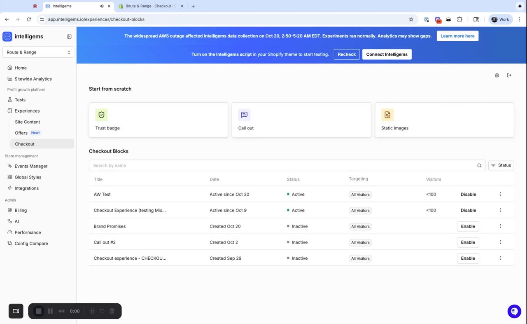Open the more options menu for AW Test

pyautogui.click(x=501, y=194)
